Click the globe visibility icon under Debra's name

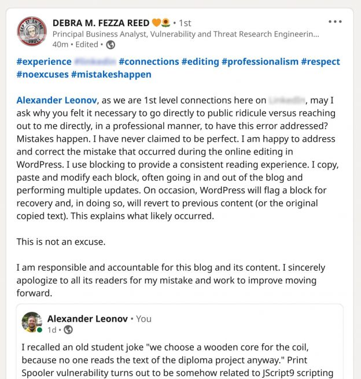click(x=110, y=45)
